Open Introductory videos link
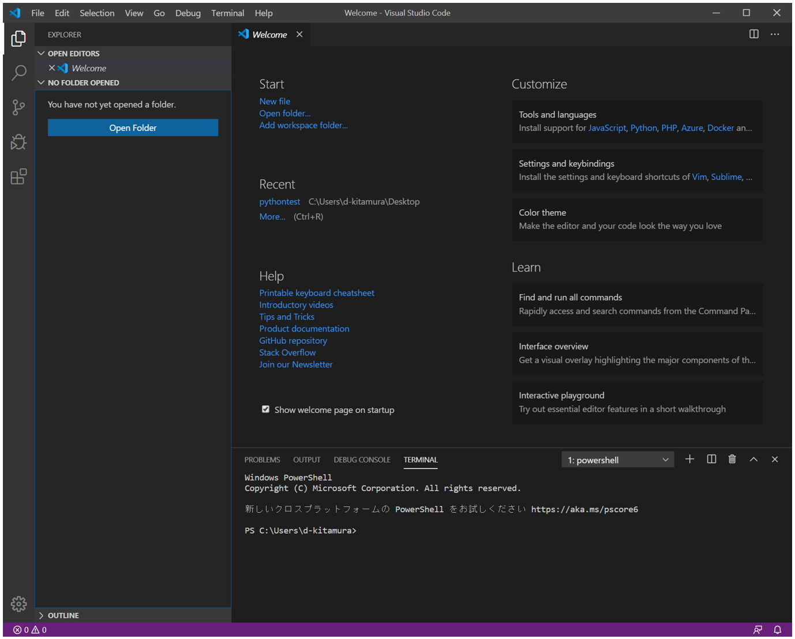This screenshot has height=639, width=795. (x=296, y=305)
